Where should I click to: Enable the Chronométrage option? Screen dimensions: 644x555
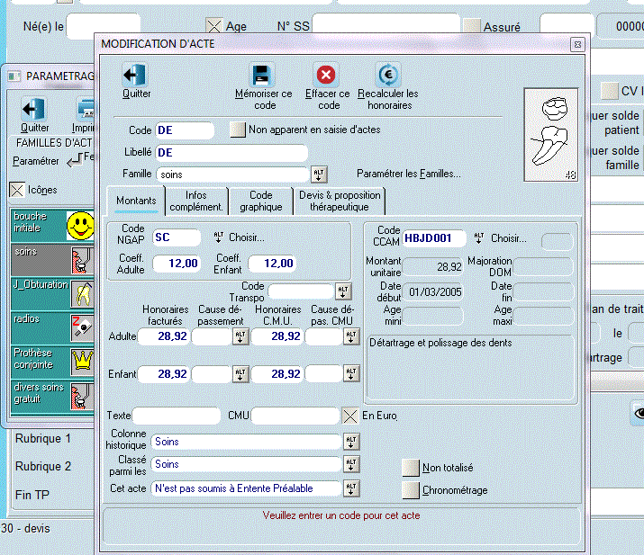410,490
